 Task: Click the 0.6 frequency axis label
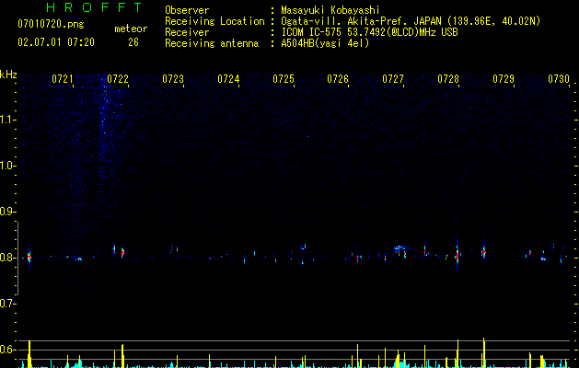pyautogui.click(x=7, y=350)
